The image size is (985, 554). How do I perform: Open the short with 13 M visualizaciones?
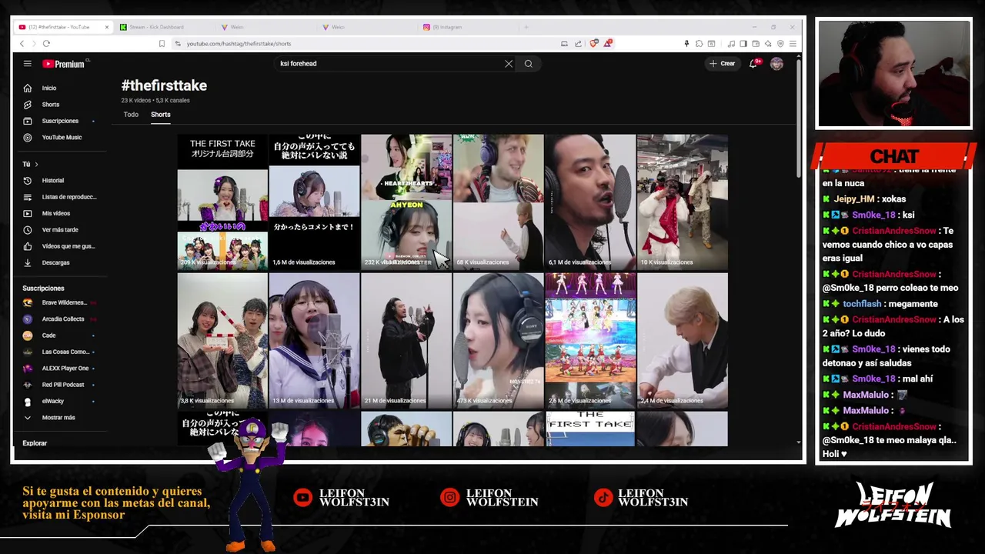point(314,341)
